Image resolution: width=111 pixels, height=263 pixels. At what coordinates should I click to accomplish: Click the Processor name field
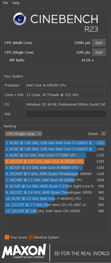(66, 85)
